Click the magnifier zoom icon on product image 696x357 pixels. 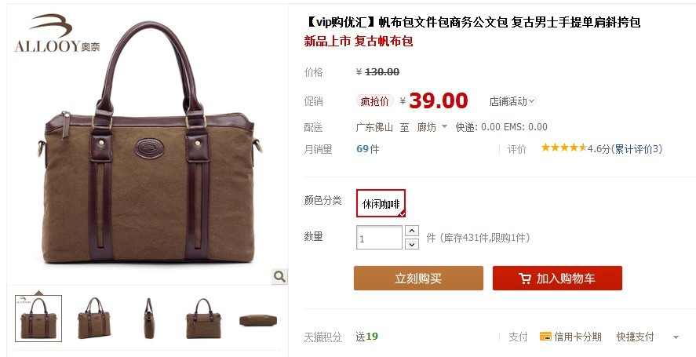click(x=279, y=277)
